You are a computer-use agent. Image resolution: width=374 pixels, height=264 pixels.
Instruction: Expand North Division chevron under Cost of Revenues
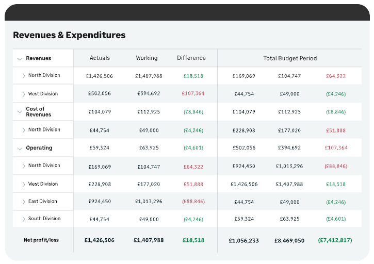click(x=24, y=130)
